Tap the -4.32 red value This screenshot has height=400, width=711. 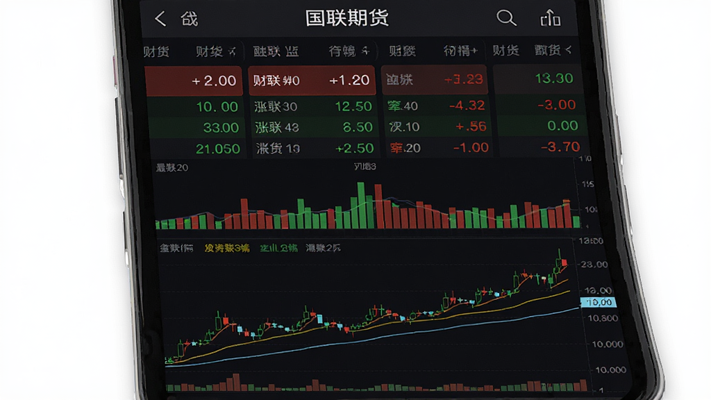coord(467,106)
